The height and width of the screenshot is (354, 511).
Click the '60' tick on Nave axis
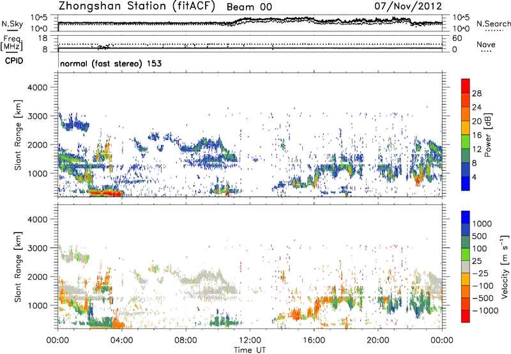tap(457, 38)
